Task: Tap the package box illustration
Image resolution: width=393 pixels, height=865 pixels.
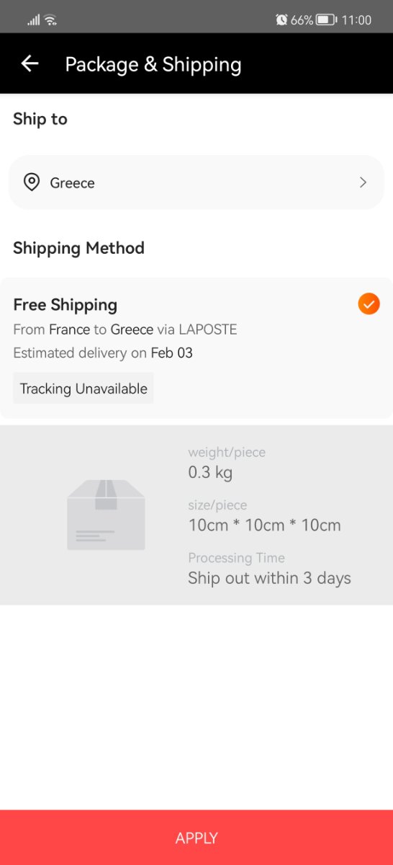Action: [106, 515]
